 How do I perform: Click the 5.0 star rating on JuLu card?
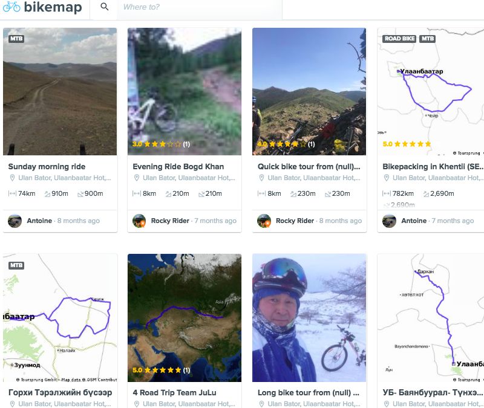(157, 370)
